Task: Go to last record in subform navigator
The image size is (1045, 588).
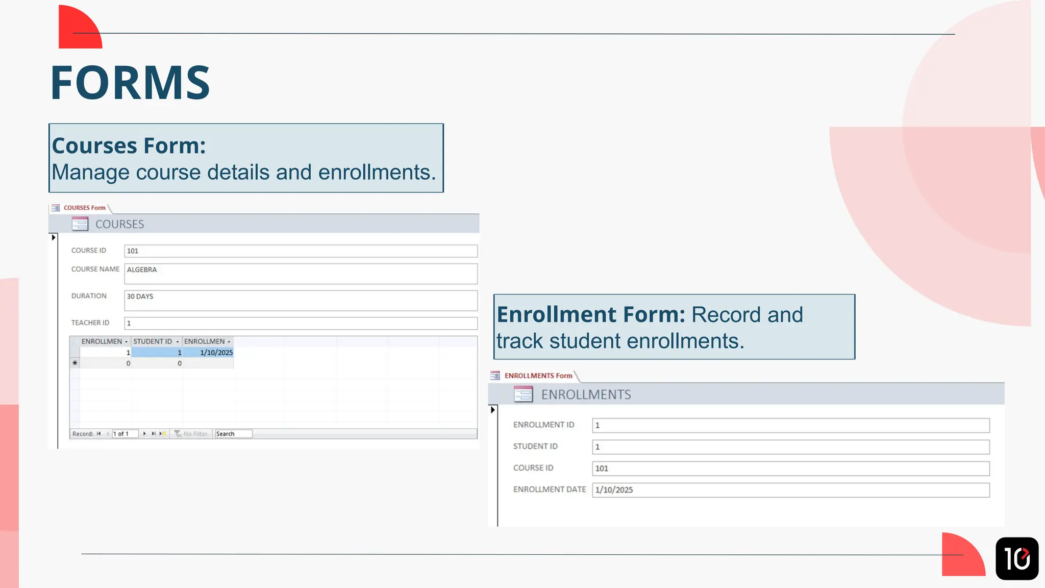Action: (x=154, y=434)
